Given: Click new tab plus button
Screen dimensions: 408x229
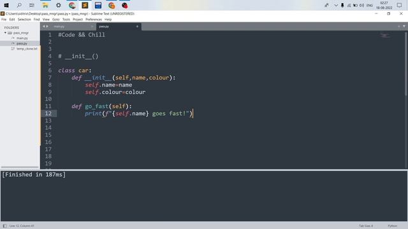Looking at the screenshot, I should (x=398, y=26).
